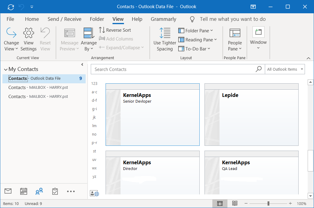Collapse the ribbon with the chevron
Viewport: 314px width, 208px height.
308,58
